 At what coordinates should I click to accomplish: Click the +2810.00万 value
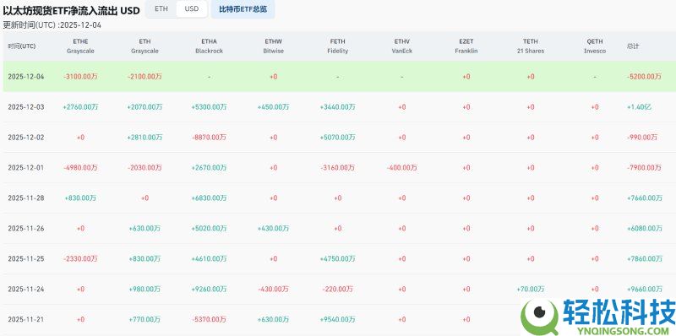coord(144,138)
